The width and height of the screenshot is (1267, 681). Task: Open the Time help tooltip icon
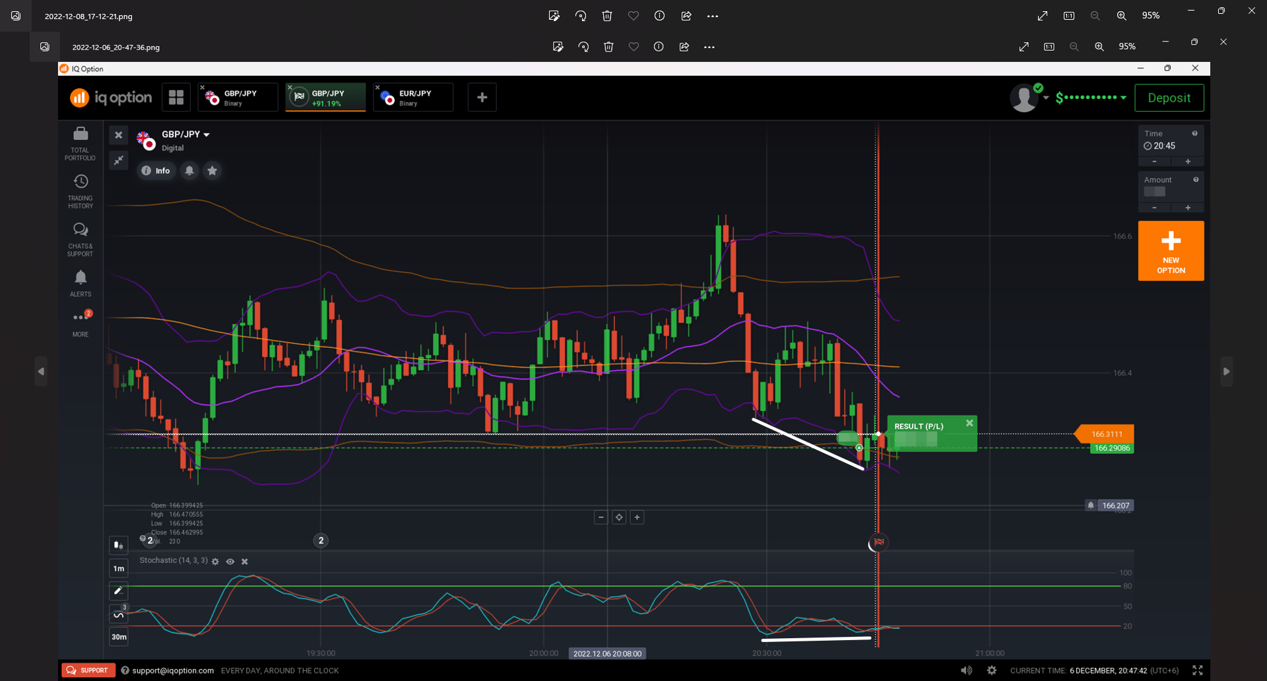point(1194,133)
